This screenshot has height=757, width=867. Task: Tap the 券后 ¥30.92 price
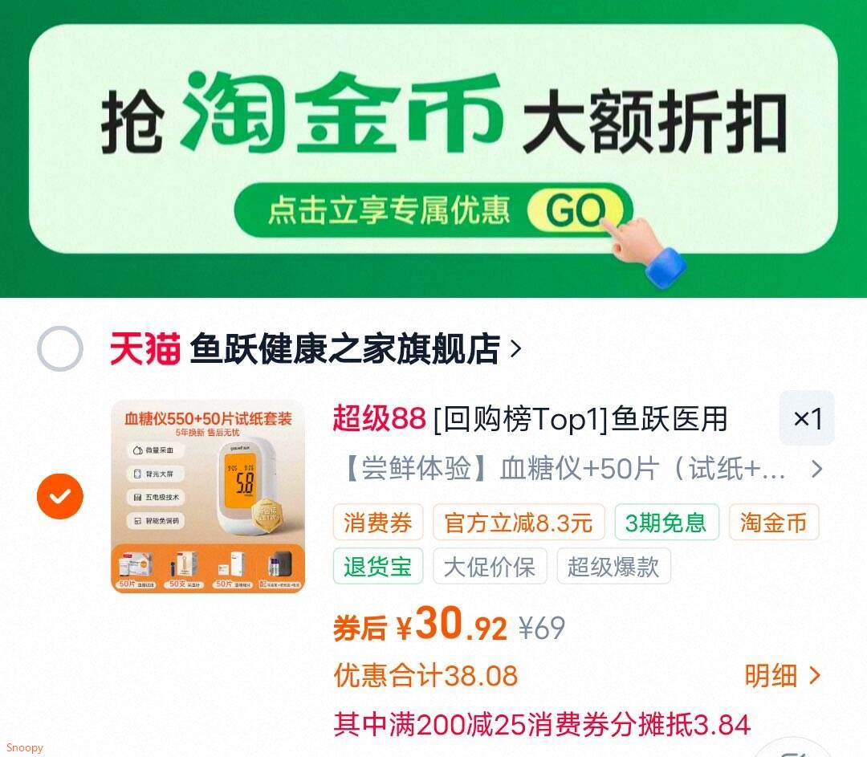click(420, 625)
